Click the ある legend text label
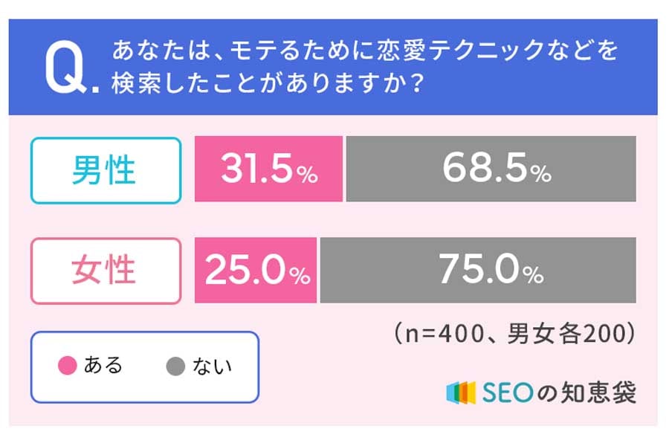669x446 pixels. [x=103, y=366]
